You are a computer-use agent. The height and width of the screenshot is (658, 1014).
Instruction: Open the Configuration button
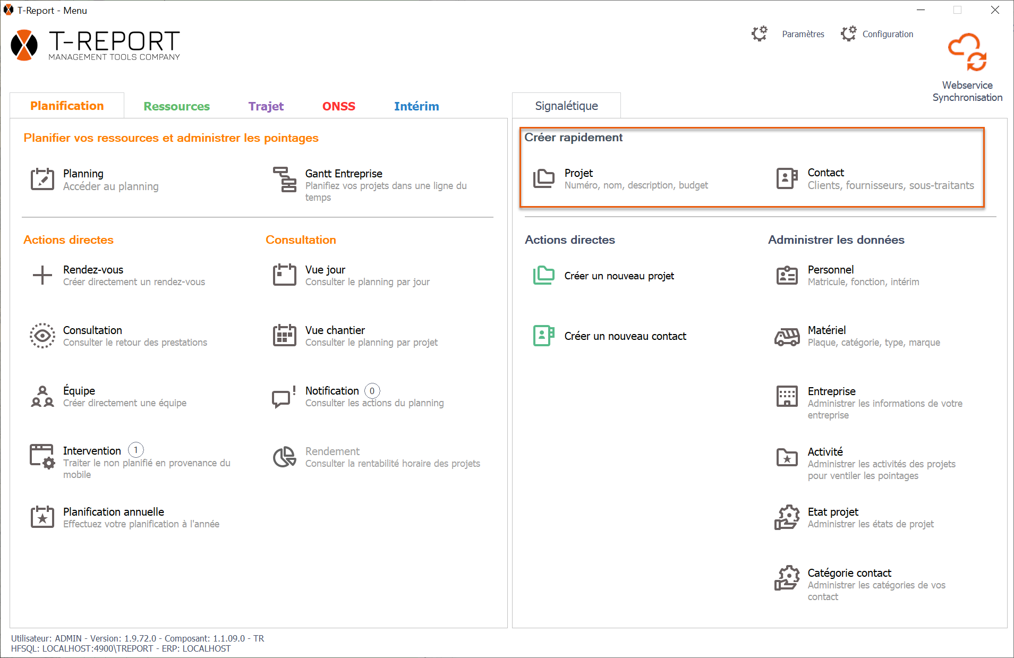[x=887, y=34]
